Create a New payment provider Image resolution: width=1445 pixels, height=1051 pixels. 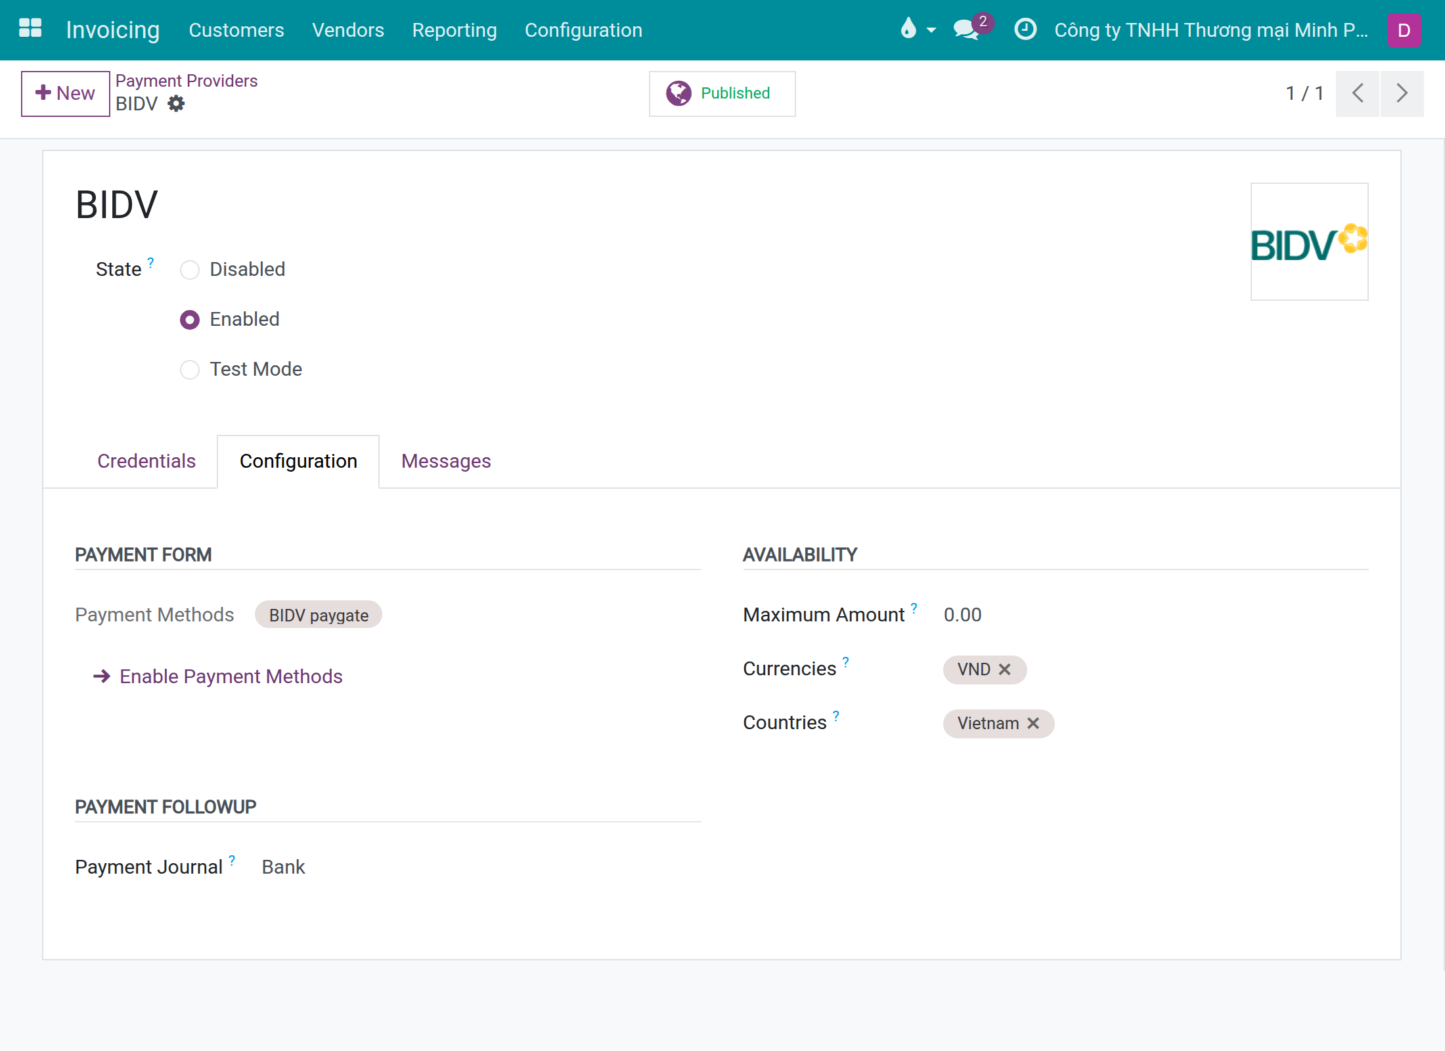(65, 93)
